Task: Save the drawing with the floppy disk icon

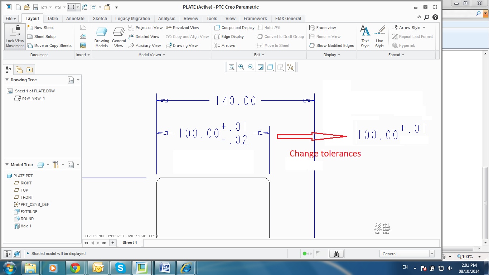Action: 35,7
